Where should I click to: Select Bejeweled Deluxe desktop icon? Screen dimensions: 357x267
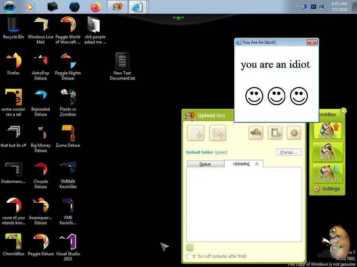tap(40, 103)
